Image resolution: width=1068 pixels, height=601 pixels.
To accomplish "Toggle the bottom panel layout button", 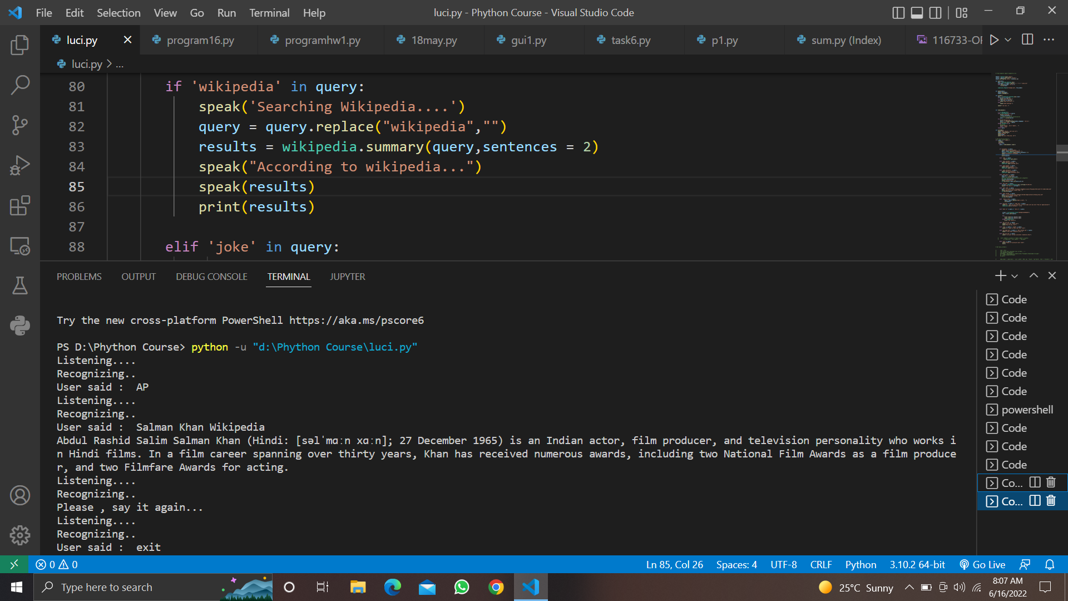I will coord(917,12).
